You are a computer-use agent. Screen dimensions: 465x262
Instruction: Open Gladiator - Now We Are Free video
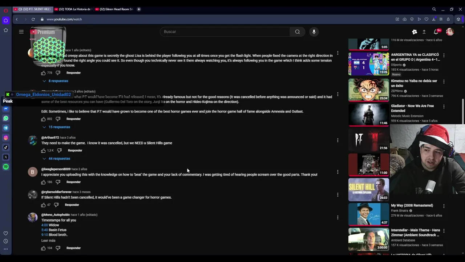pos(412,108)
